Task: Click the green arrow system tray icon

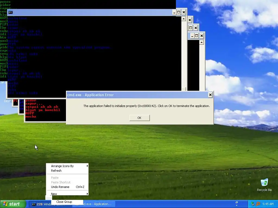Action: (x=253, y=204)
